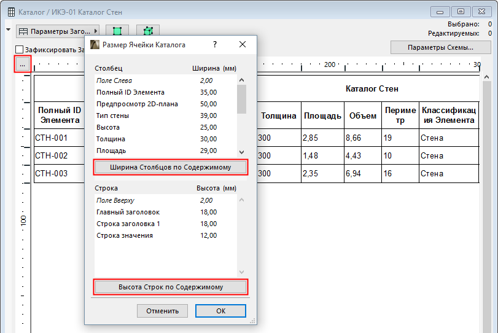Click the Объем column header
The height and width of the screenshot is (333, 498).
(363, 116)
